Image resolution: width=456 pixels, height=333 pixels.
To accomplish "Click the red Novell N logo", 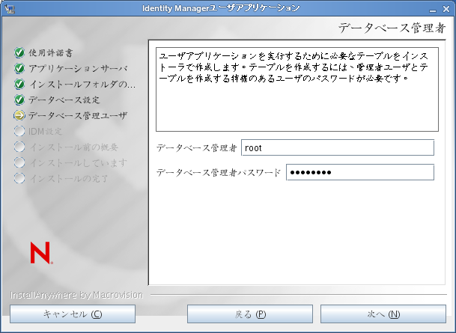I will click(x=41, y=253).
